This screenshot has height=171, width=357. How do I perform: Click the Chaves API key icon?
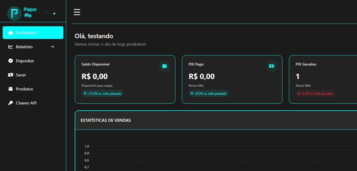click(11, 103)
